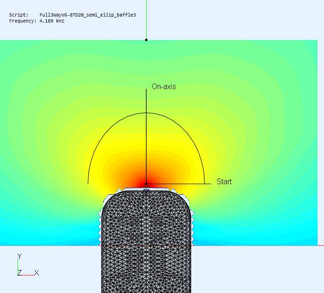Click the black node at top of green axis
Screen dimensions: 324x293
point(146,39)
